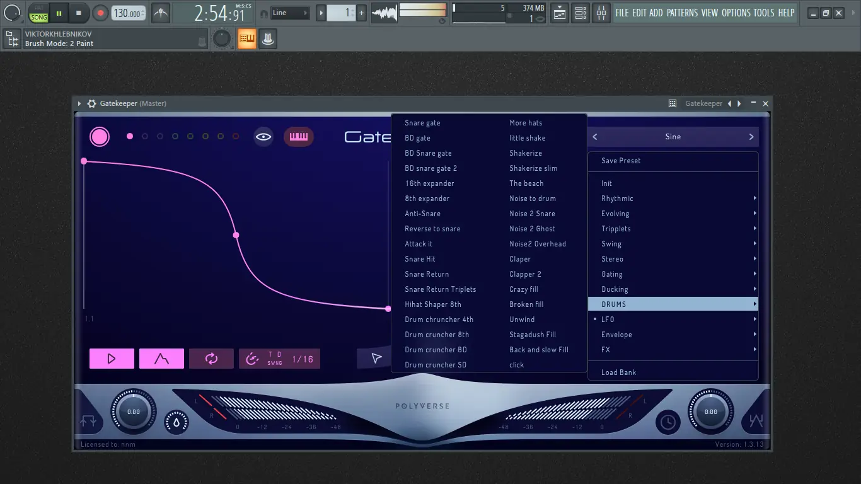Select the fourth envelope dot
The height and width of the screenshot is (484, 861).
175,136
